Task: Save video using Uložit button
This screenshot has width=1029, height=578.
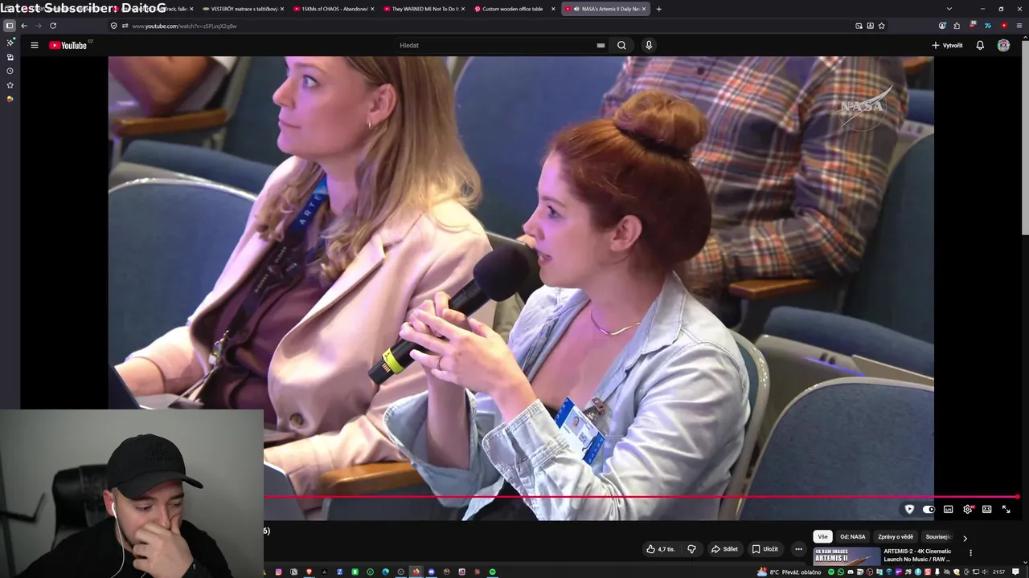Action: pos(765,549)
